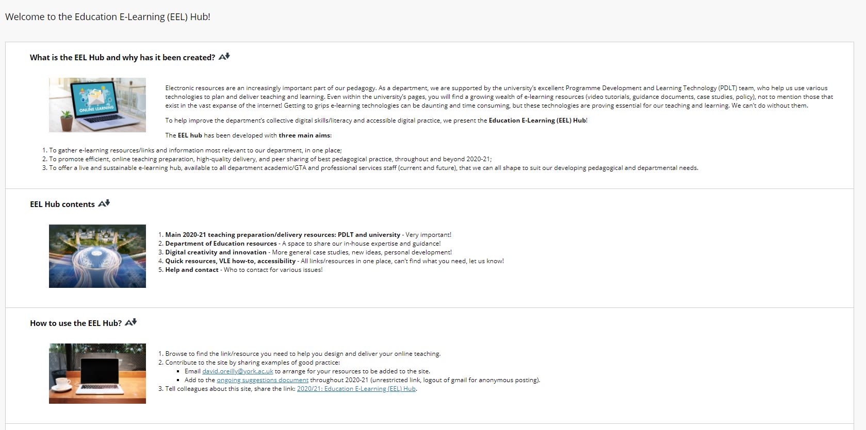The image size is (866, 430).
Task: Select 'Main 2020-21 teaching preparation/delivery resources' list item
Action: coord(283,235)
